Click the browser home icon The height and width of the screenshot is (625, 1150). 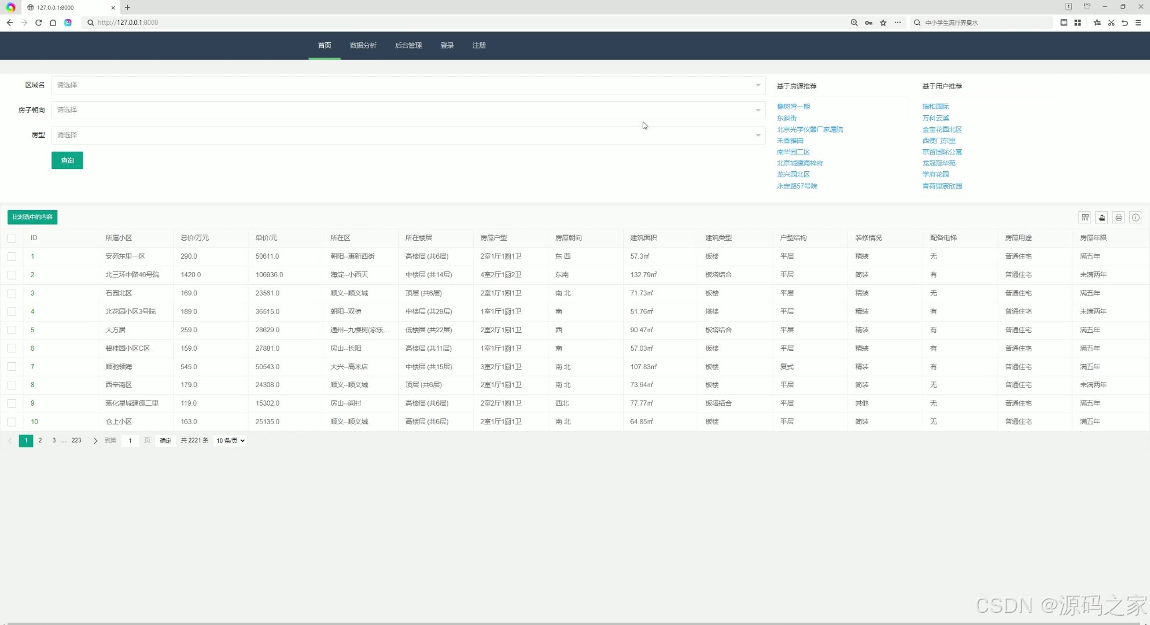pyautogui.click(x=53, y=23)
